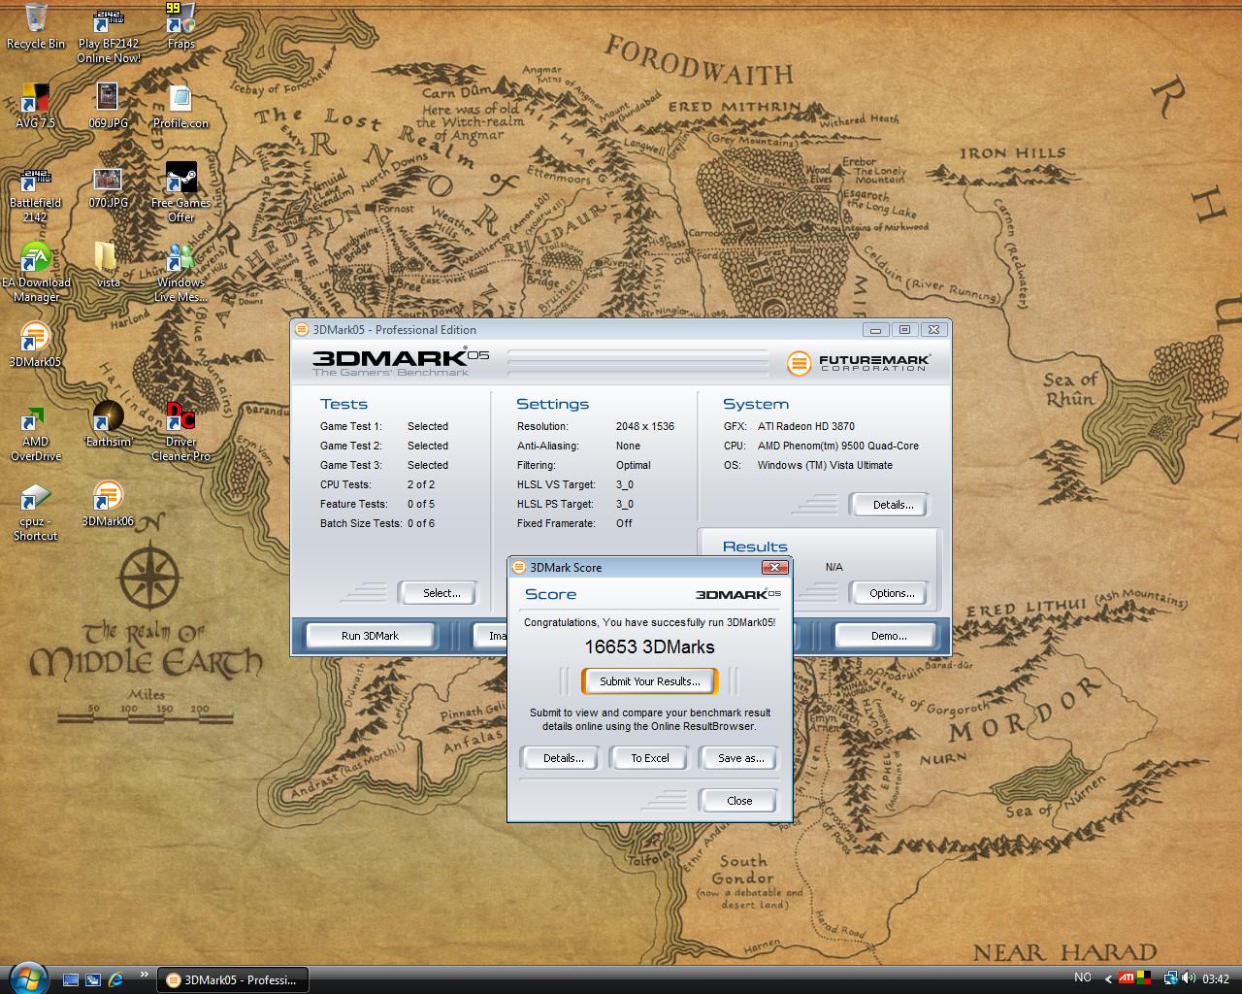Select the Play BF2142 Online Now shortcut
The image size is (1242, 994).
[108, 34]
